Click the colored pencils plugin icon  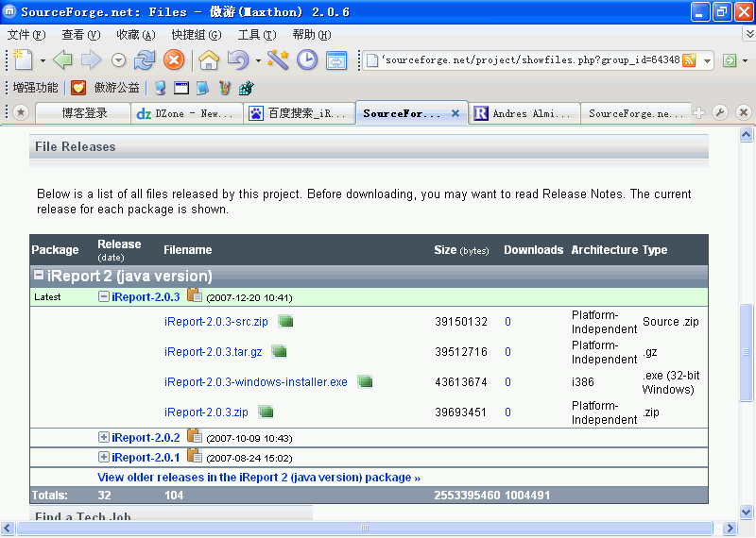(225, 88)
